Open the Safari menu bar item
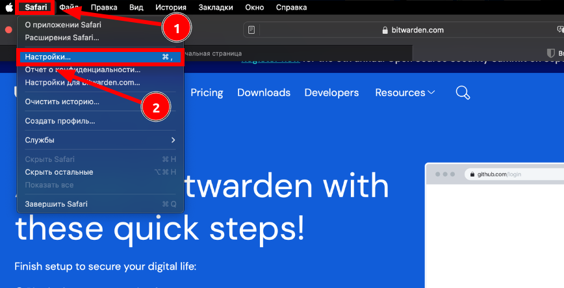 [x=36, y=7]
